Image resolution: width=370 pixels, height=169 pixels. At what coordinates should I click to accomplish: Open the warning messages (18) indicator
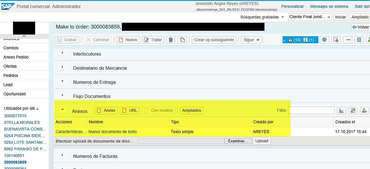click(294, 40)
